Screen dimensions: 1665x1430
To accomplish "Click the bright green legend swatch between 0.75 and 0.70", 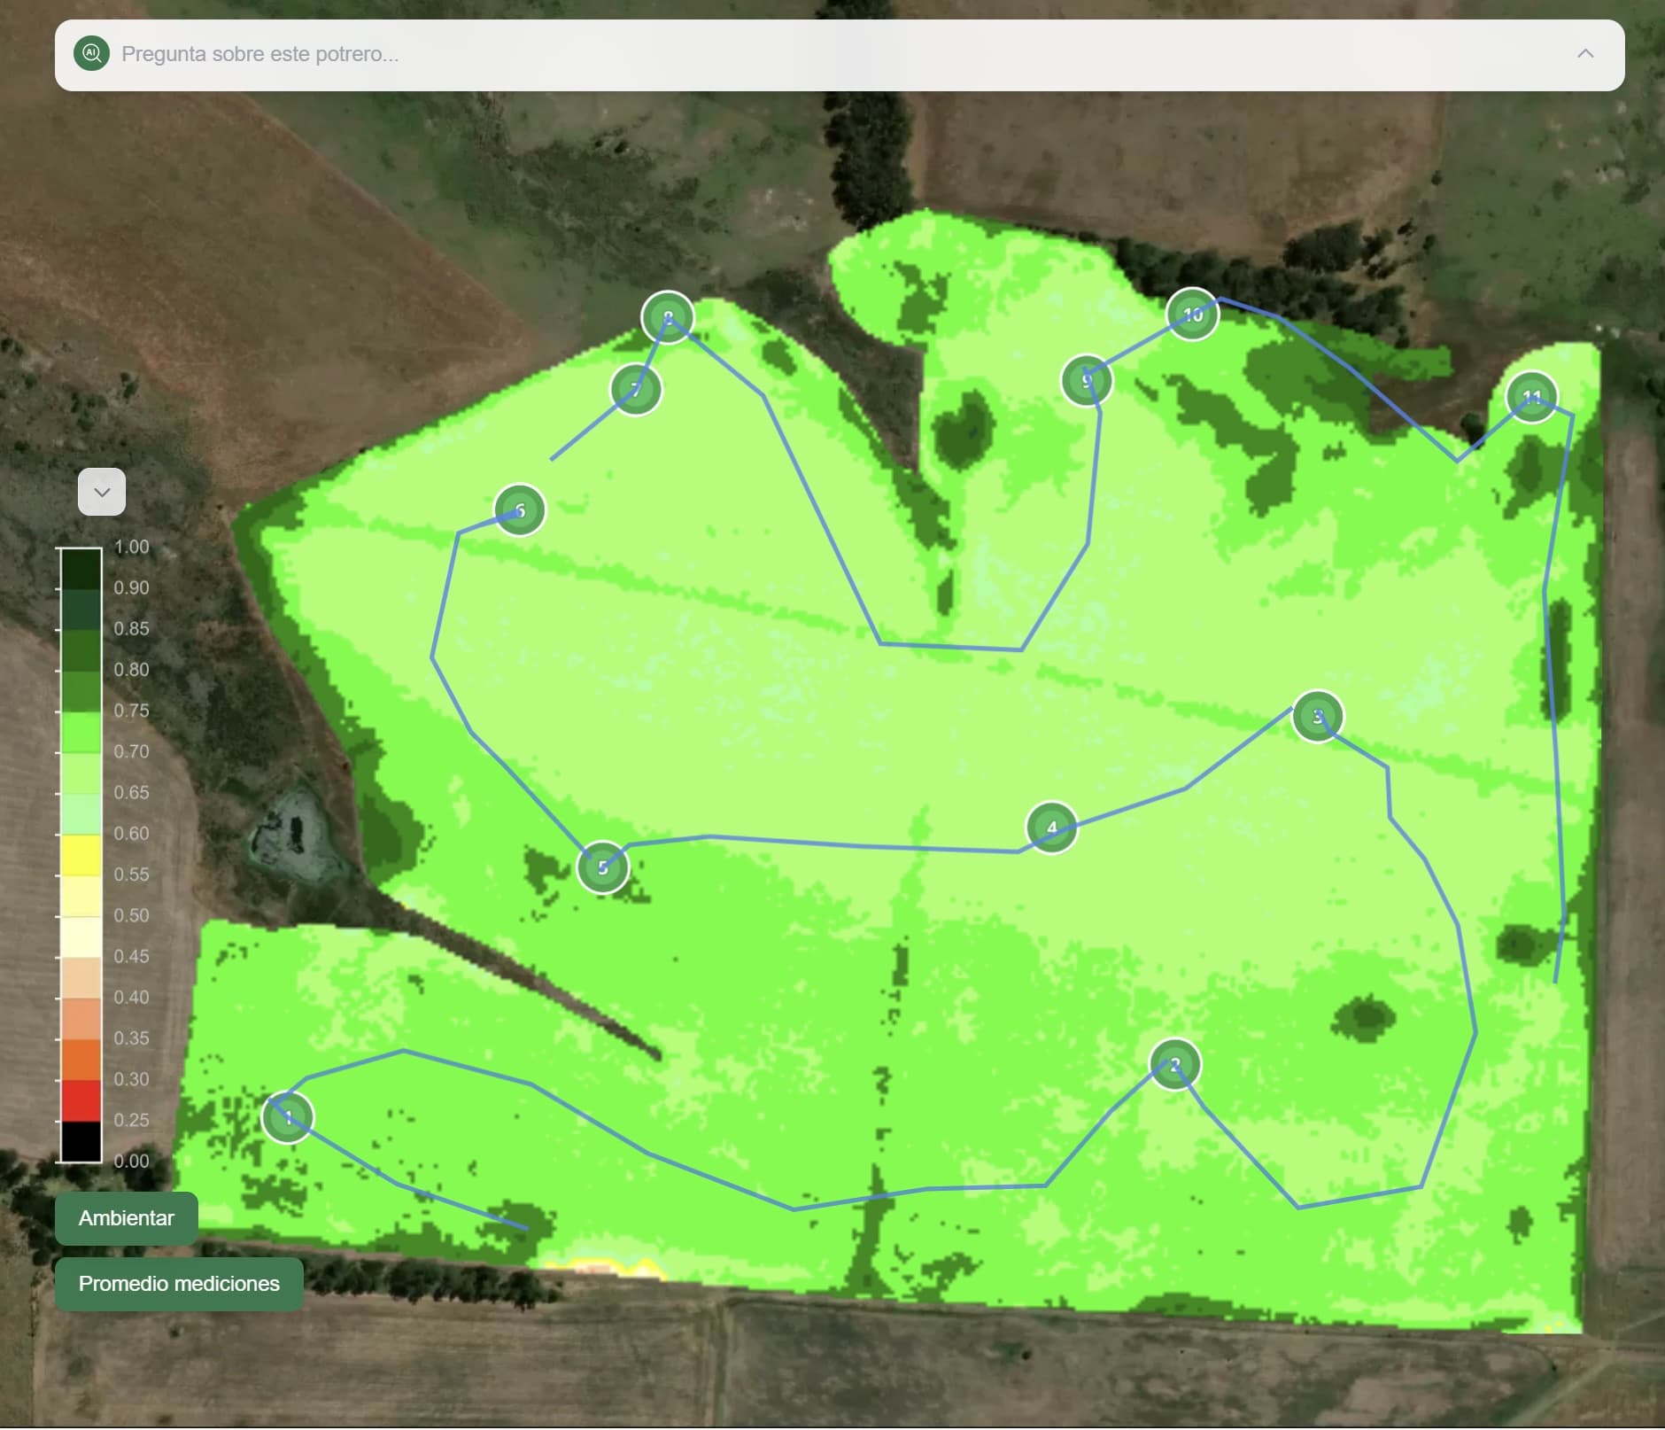I will point(81,732).
